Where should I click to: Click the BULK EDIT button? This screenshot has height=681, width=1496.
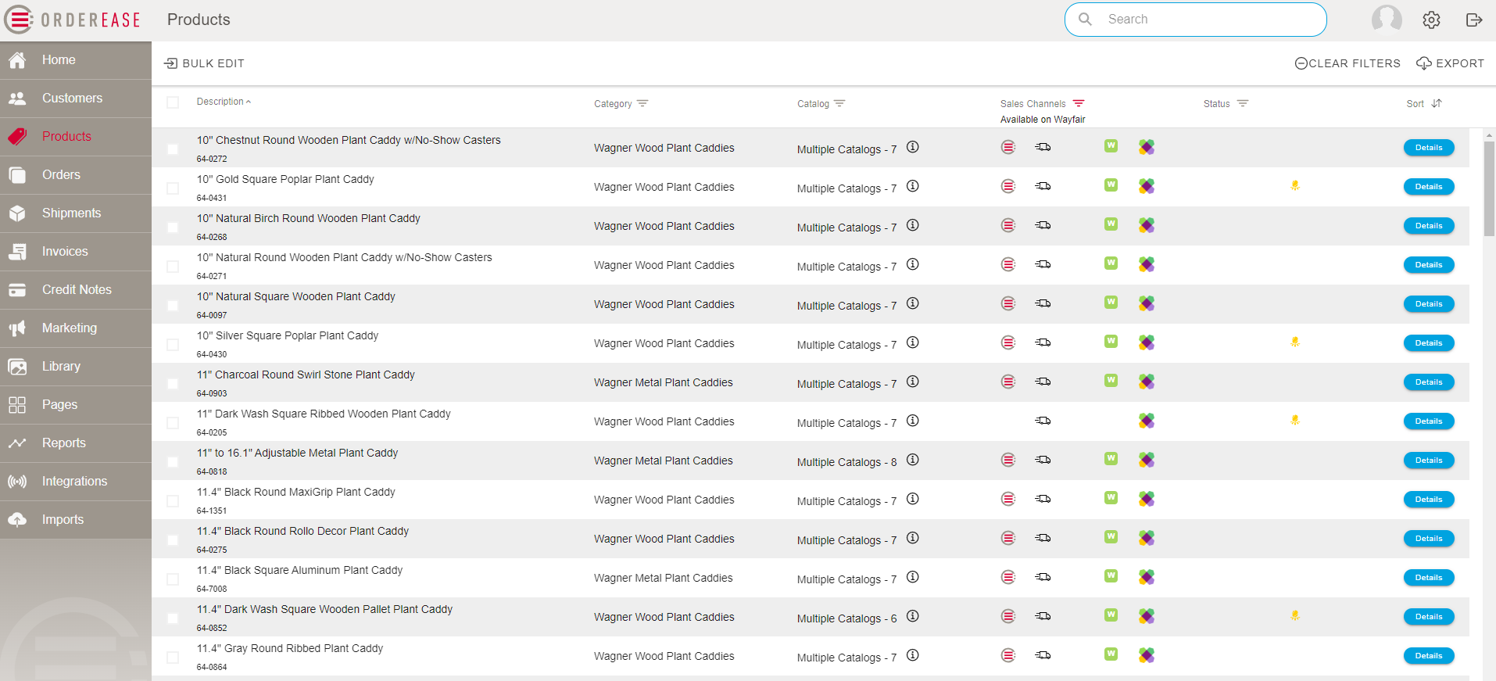(204, 63)
